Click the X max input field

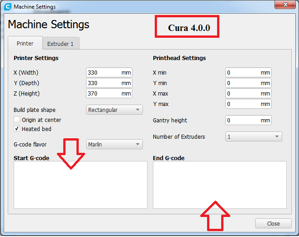tap(248, 93)
